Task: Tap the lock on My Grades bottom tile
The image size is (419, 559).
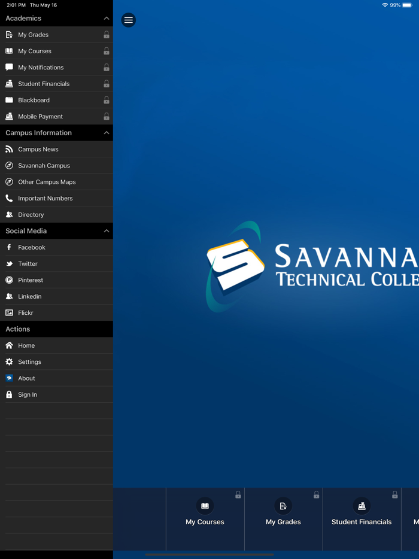Action: (x=316, y=494)
